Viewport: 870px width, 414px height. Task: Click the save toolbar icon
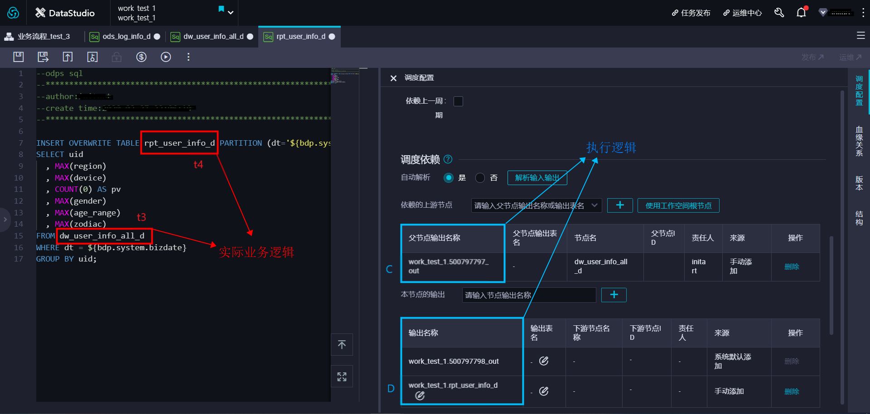coord(19,57)
